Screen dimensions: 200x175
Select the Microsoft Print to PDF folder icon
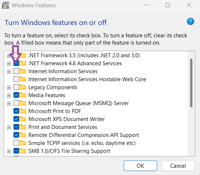pos(23,111)
